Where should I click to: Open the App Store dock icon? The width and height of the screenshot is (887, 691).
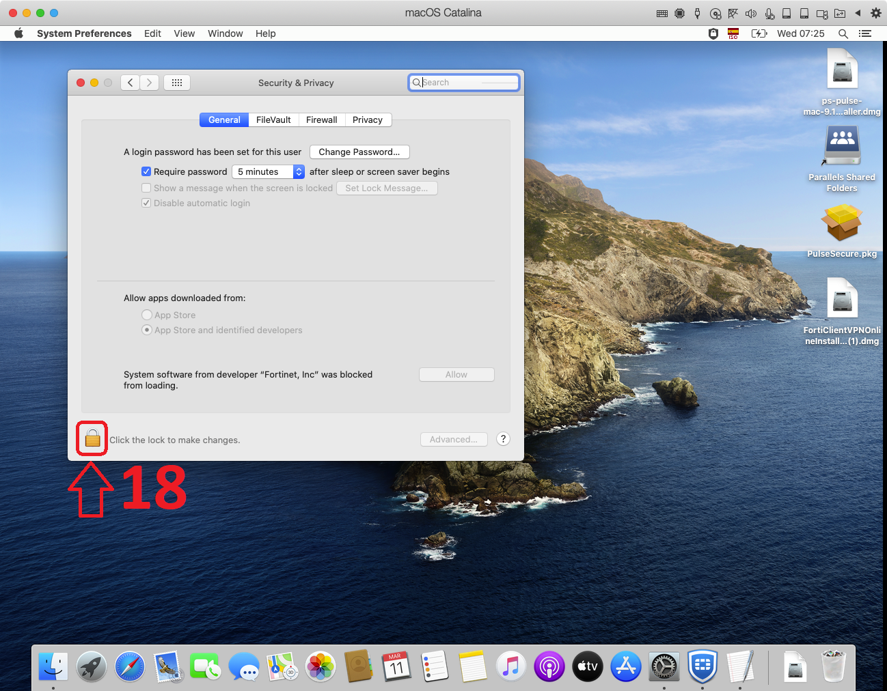[625, 666]
